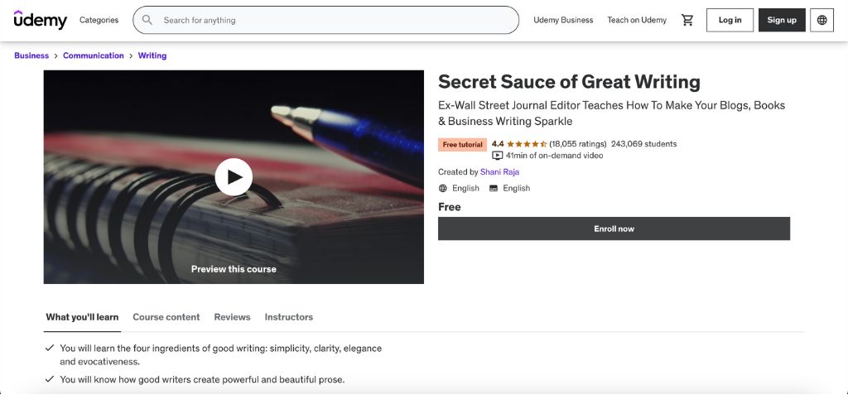
Task: Switch to the Reviews tab
Action: point(232,317)
